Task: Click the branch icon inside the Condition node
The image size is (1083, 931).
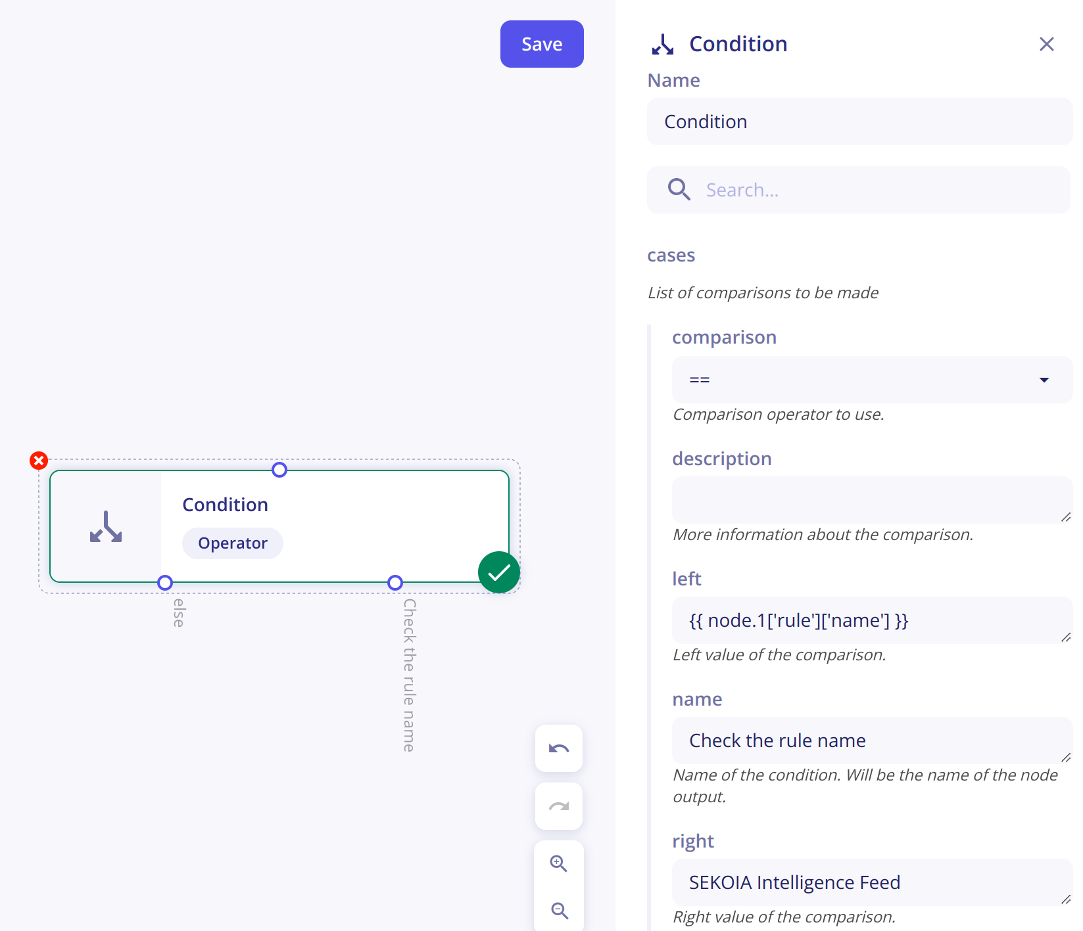Action: (x=105, y=526)
